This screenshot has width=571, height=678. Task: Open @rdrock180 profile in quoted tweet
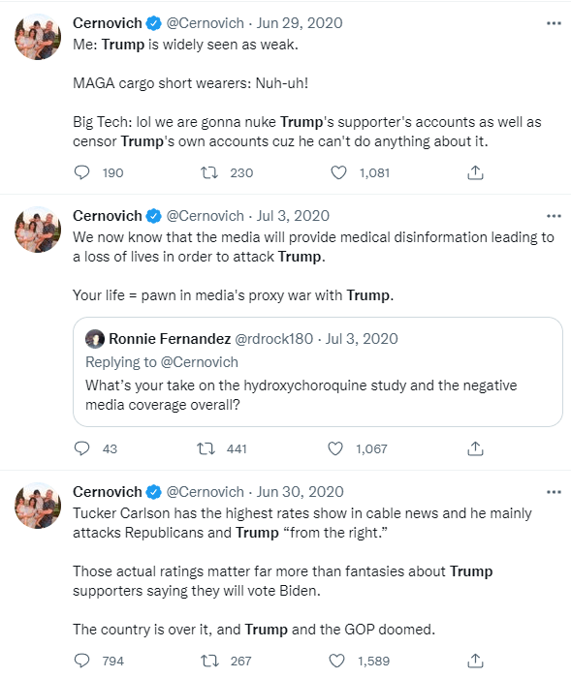click(x=273, y=339)
